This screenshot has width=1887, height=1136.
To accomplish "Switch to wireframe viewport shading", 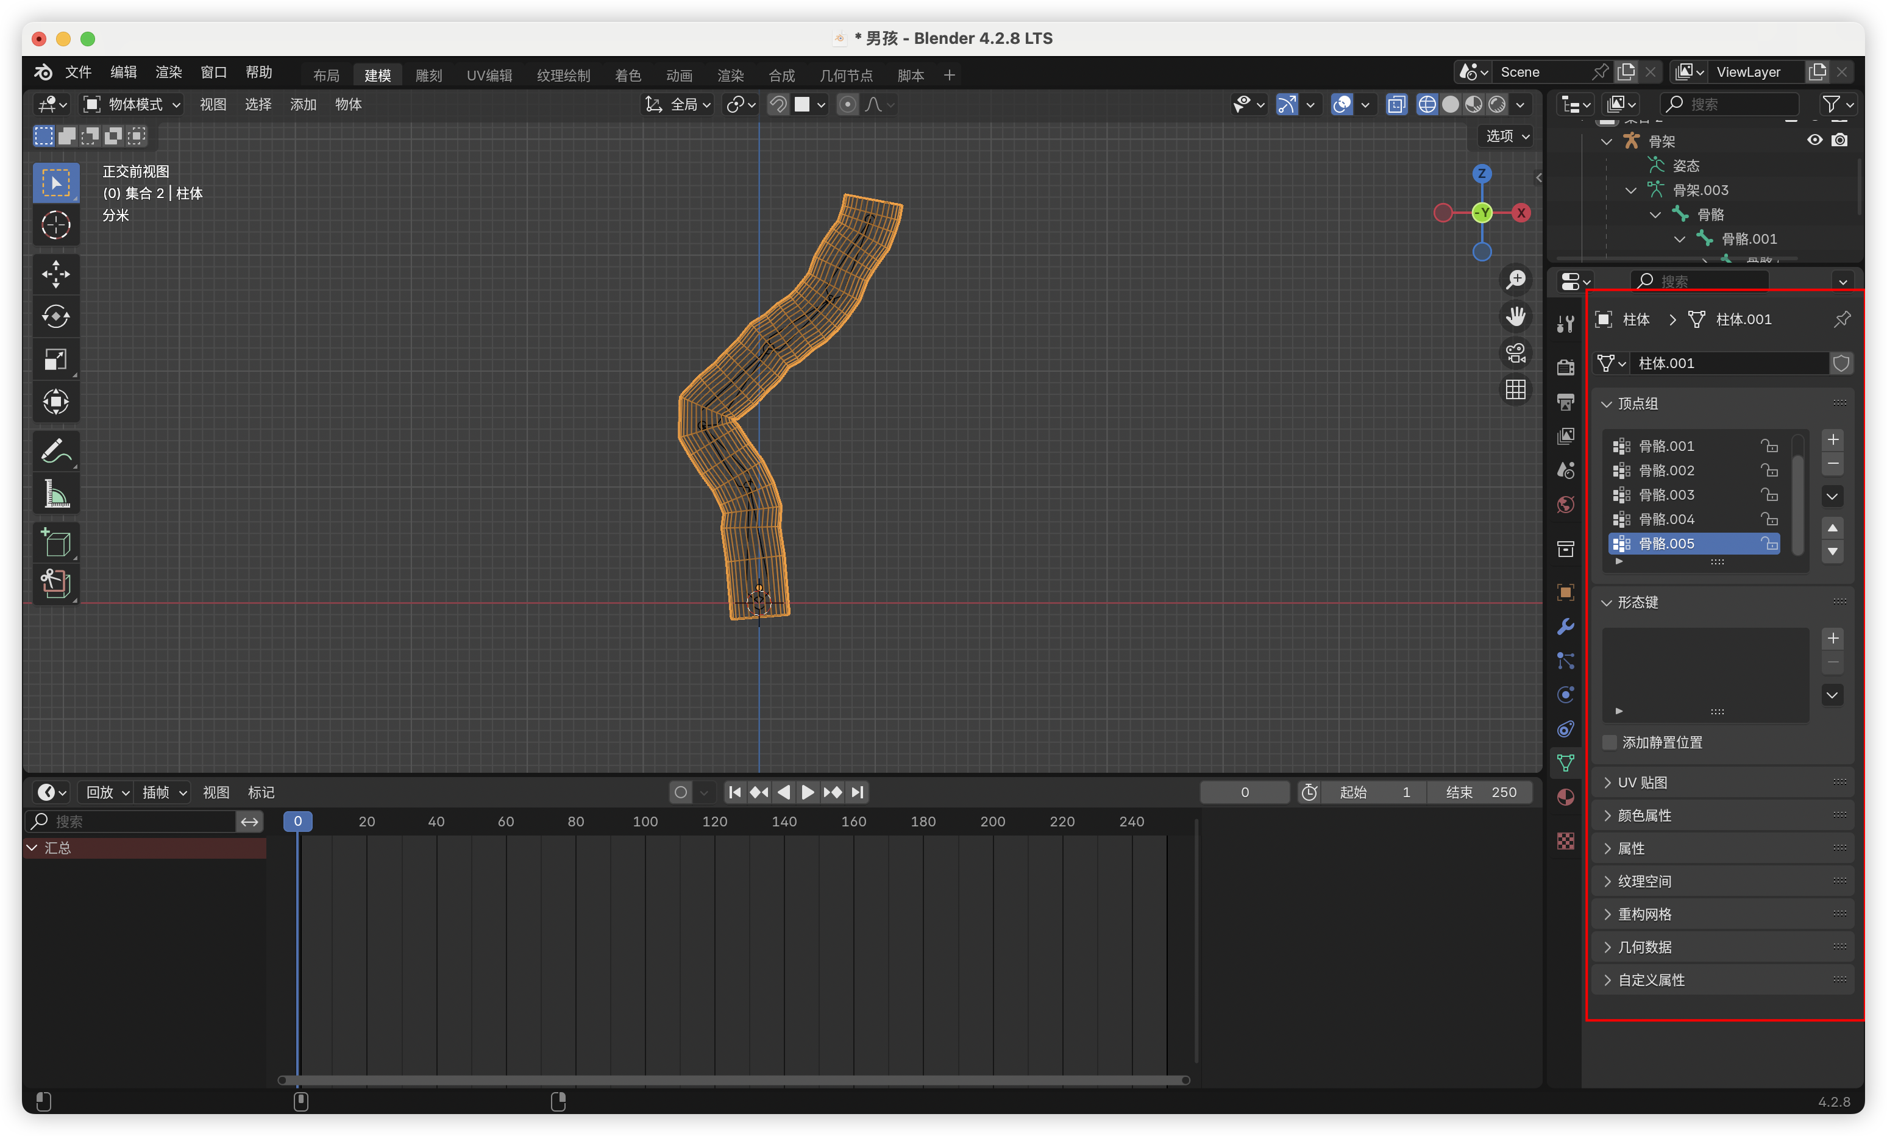I will (x=1427, y=104).
